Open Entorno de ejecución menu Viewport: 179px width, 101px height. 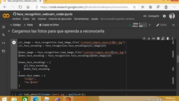(x=60, y=19)
